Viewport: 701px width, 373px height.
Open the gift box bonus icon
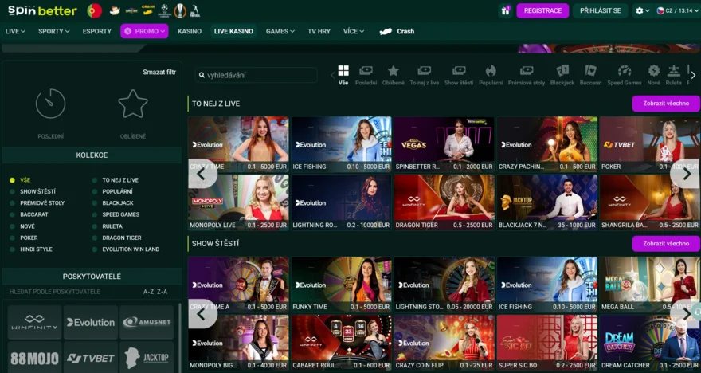pos(505,10)
